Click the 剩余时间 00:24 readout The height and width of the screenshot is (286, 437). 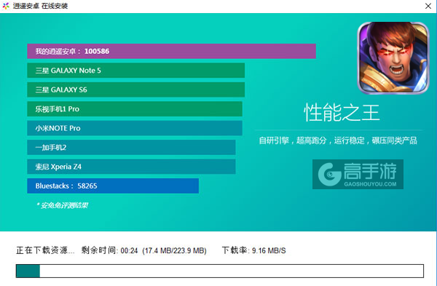point(109,250)
